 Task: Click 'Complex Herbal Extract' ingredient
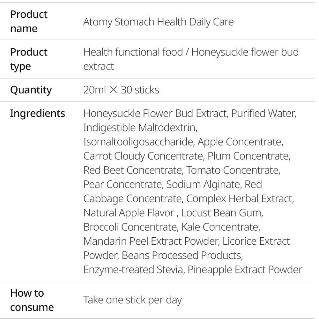click(239, 199)
